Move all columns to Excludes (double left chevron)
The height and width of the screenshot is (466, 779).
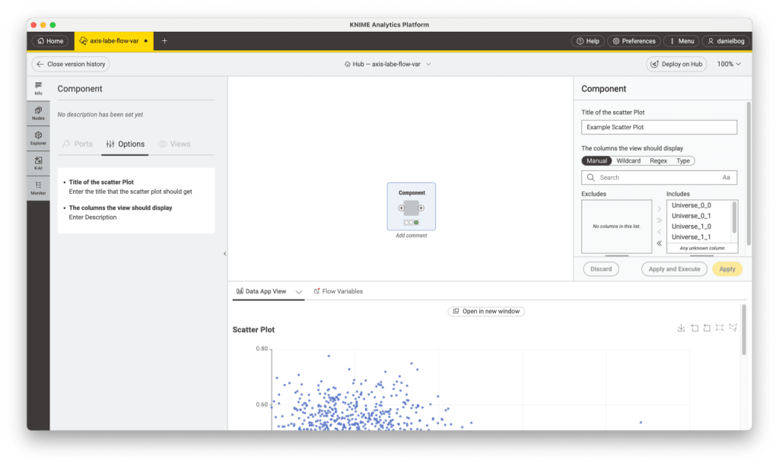pyautogui.click(x=660, y=243)
